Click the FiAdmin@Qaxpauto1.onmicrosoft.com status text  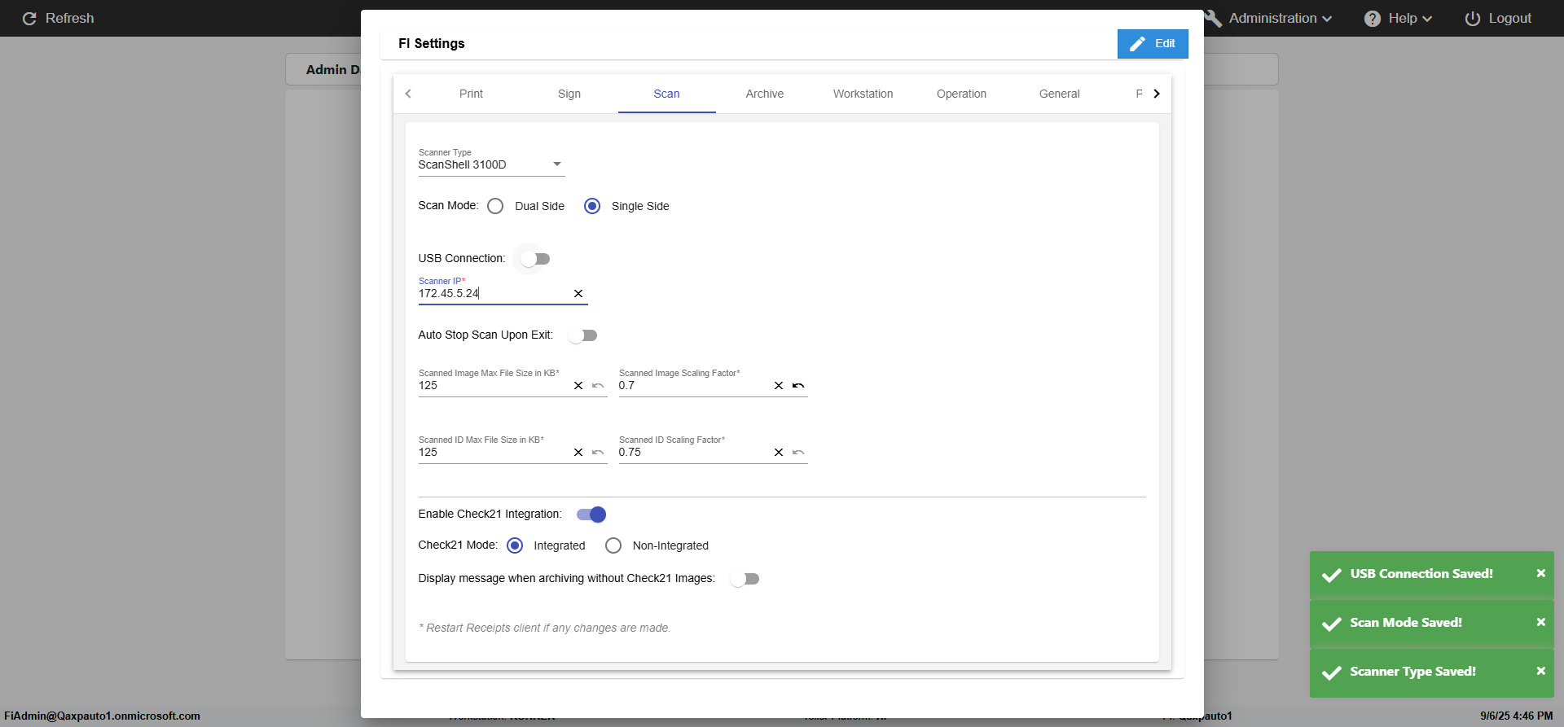coord(102,716)
